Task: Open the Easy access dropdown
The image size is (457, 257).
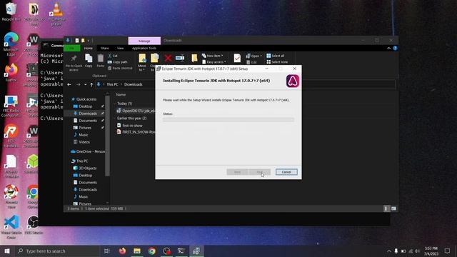Action: (x=214, y=62)
